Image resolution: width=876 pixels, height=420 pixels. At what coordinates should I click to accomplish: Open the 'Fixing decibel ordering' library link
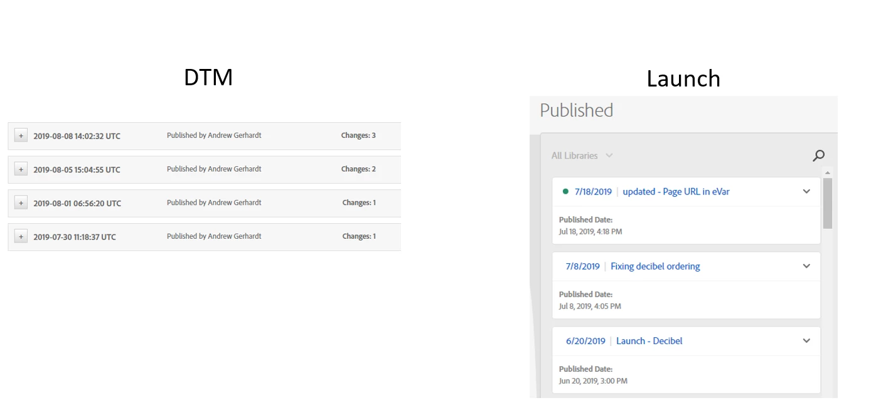point(655,266)
